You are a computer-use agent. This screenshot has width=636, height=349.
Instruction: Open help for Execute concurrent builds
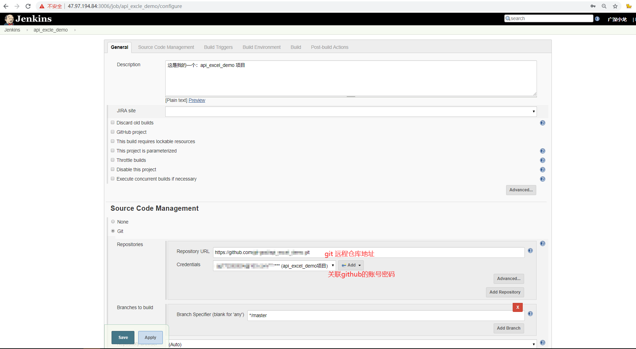(542, 179)
